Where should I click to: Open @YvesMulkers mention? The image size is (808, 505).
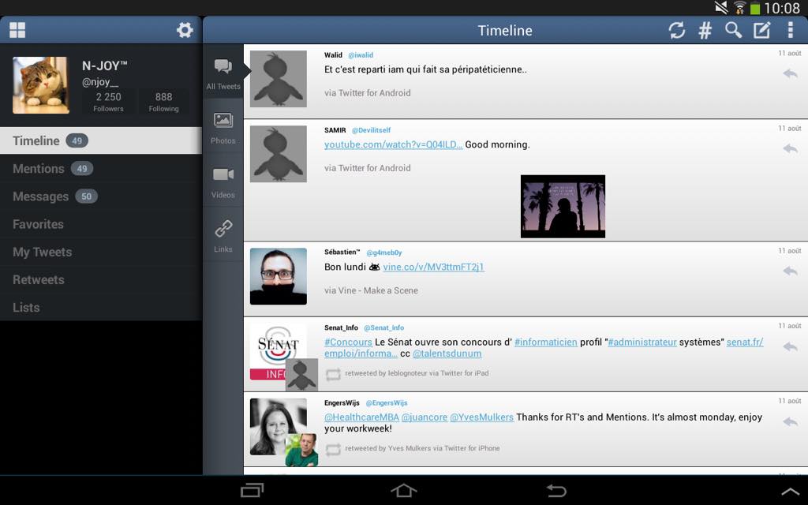pos(482,417)
